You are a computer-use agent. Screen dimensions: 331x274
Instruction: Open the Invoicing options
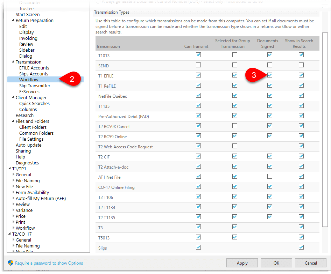coord(28,38)
